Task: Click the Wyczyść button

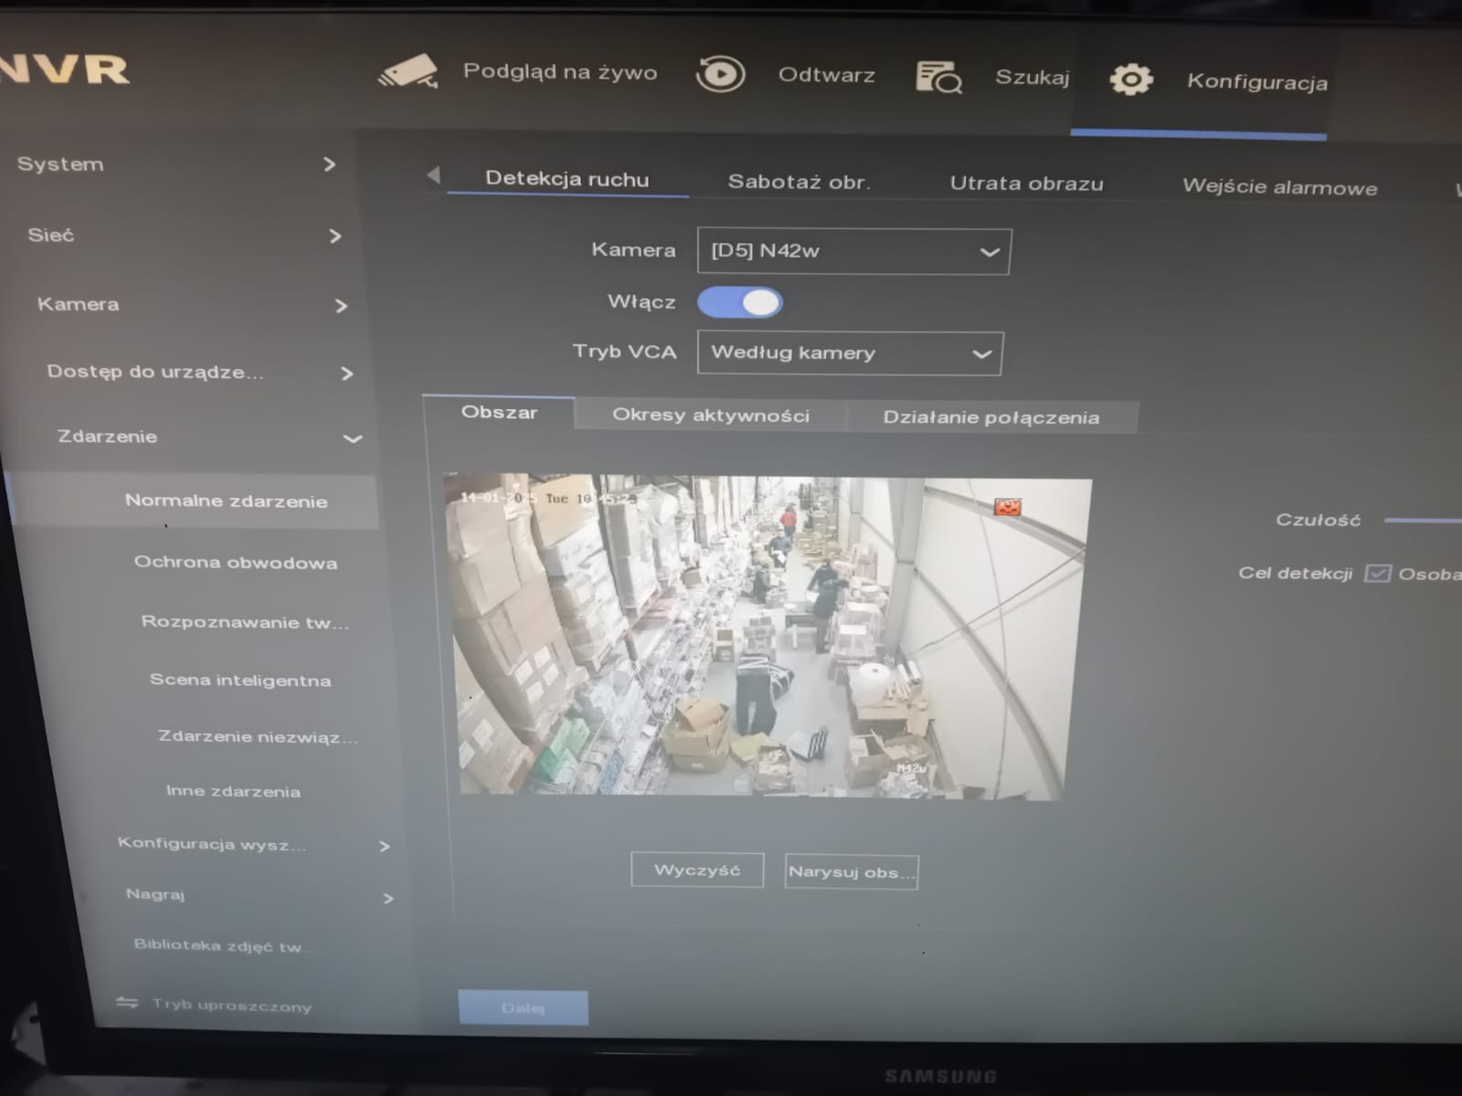Action: 696,869
